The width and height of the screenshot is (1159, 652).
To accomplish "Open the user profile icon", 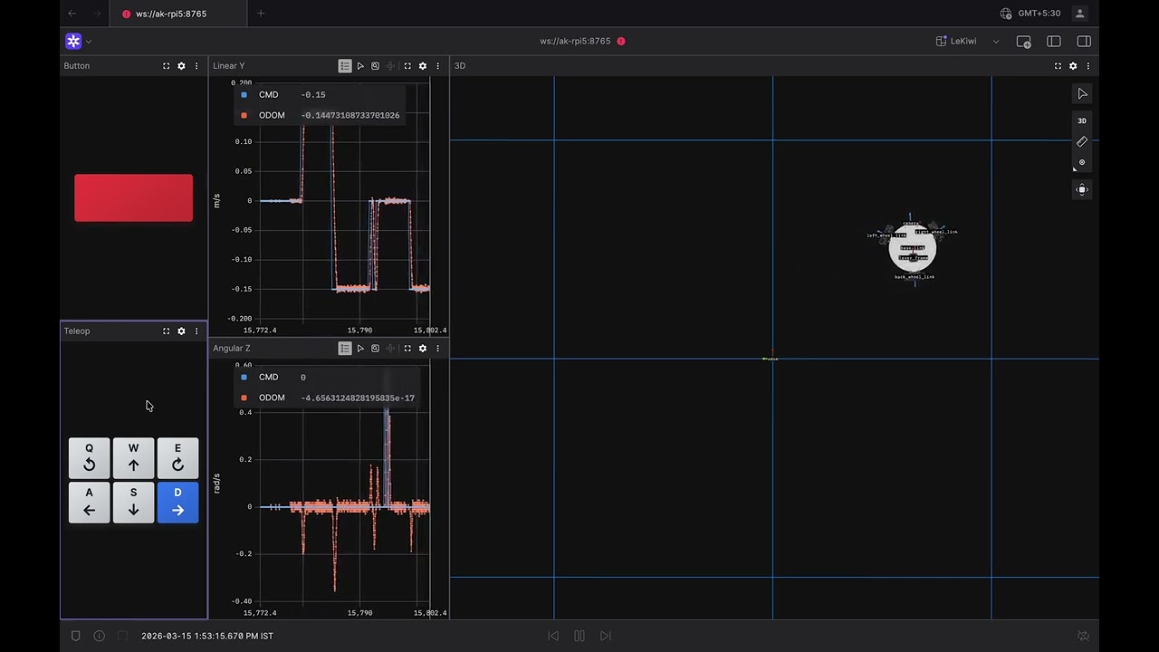I will click(1080, 14).
